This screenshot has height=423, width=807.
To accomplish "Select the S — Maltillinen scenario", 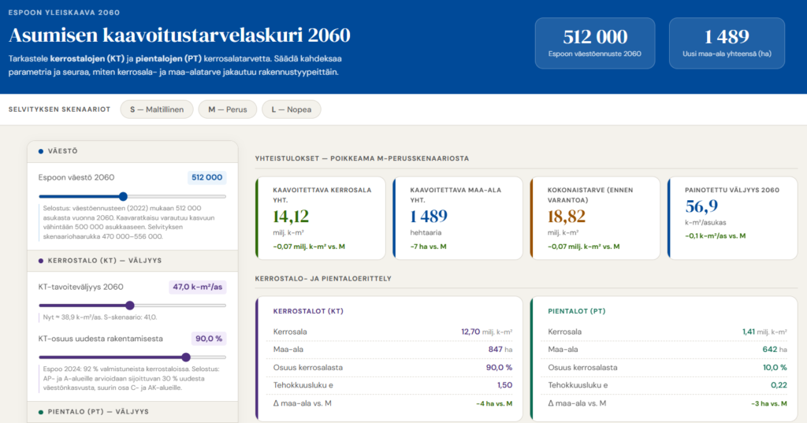I will pos(157,109).
